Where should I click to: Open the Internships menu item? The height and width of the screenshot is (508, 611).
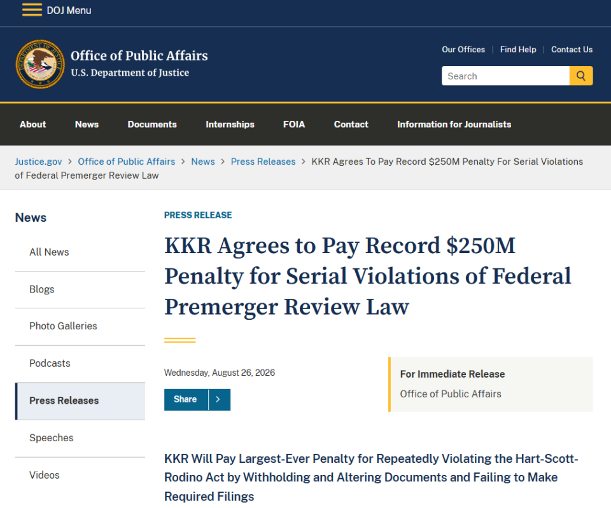(x=230, y=124)
